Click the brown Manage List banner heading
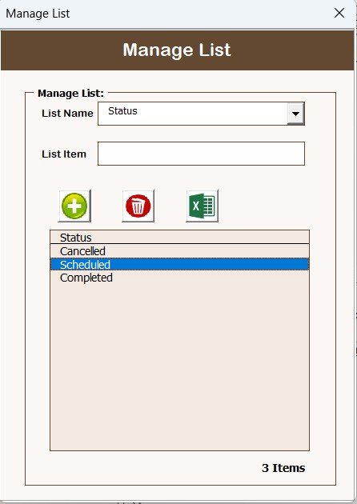The width and height of the screenshot is (357, 504). (x=177, y=50)
